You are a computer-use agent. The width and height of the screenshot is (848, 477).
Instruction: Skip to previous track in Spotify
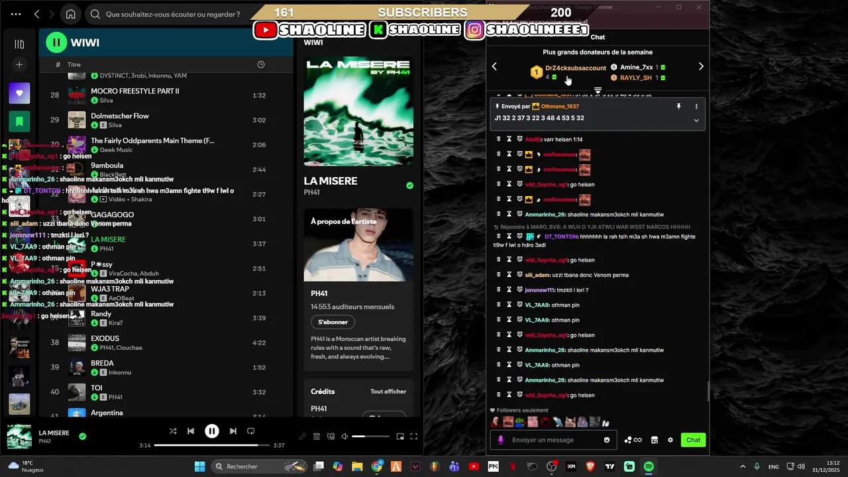click(x=191, y=431)
